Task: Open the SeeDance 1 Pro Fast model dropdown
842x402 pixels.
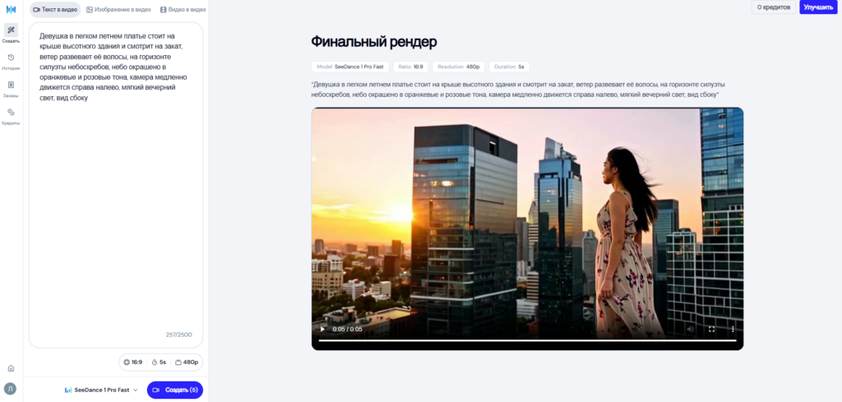Action: tap(101, 390)
